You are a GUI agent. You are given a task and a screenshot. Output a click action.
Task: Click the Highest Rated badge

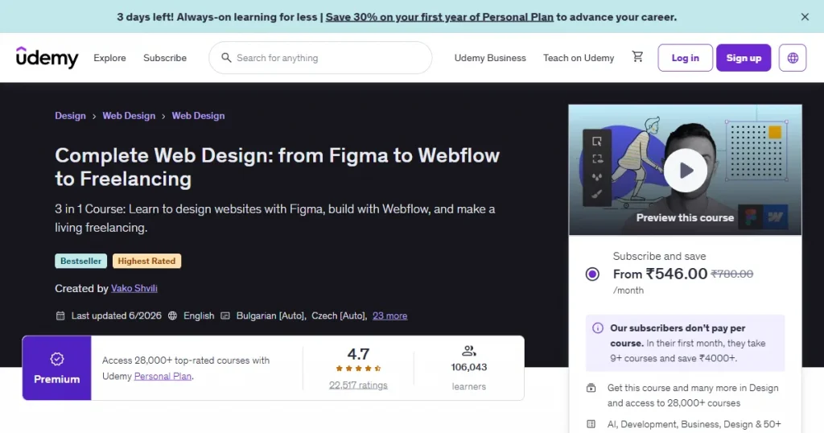pos(146,261)
